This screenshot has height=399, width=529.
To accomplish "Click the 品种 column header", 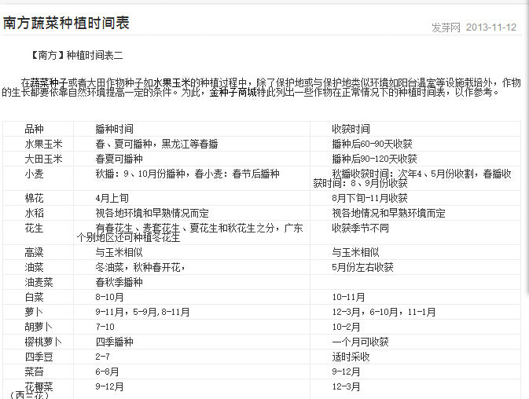I will [x=34, y=129].
